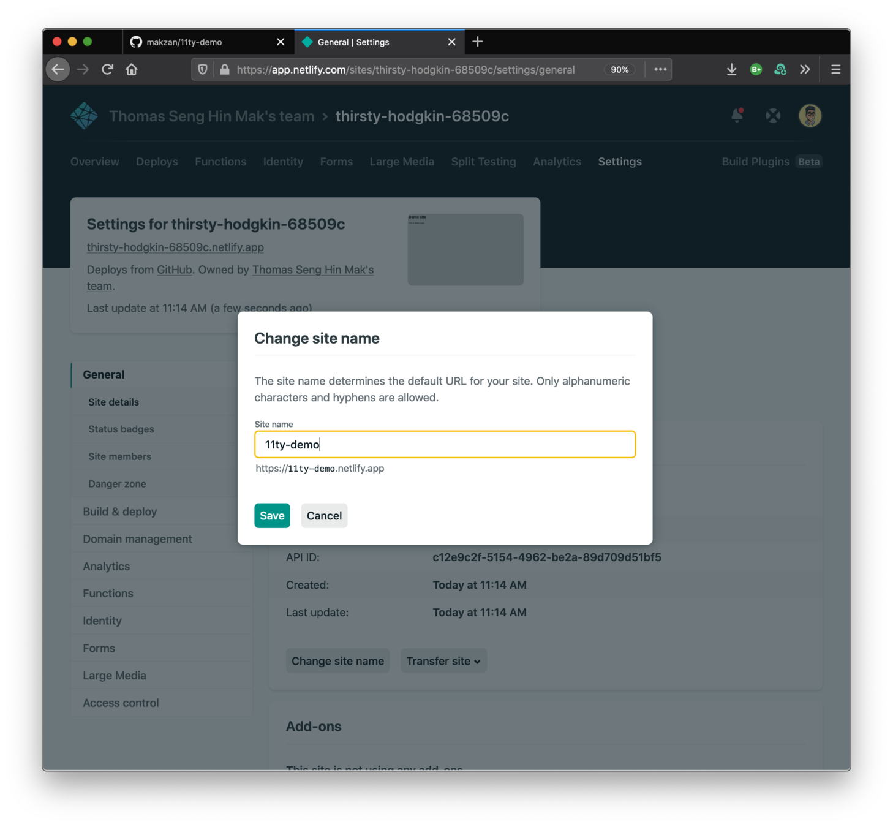This screenshot has height=827, width=893.
Task: Click the padlock site security icon
Action: tap(225, 69)
